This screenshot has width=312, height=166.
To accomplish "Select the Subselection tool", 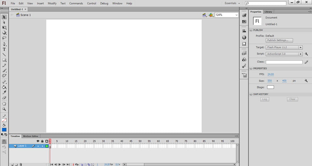I will click(4, 22).
